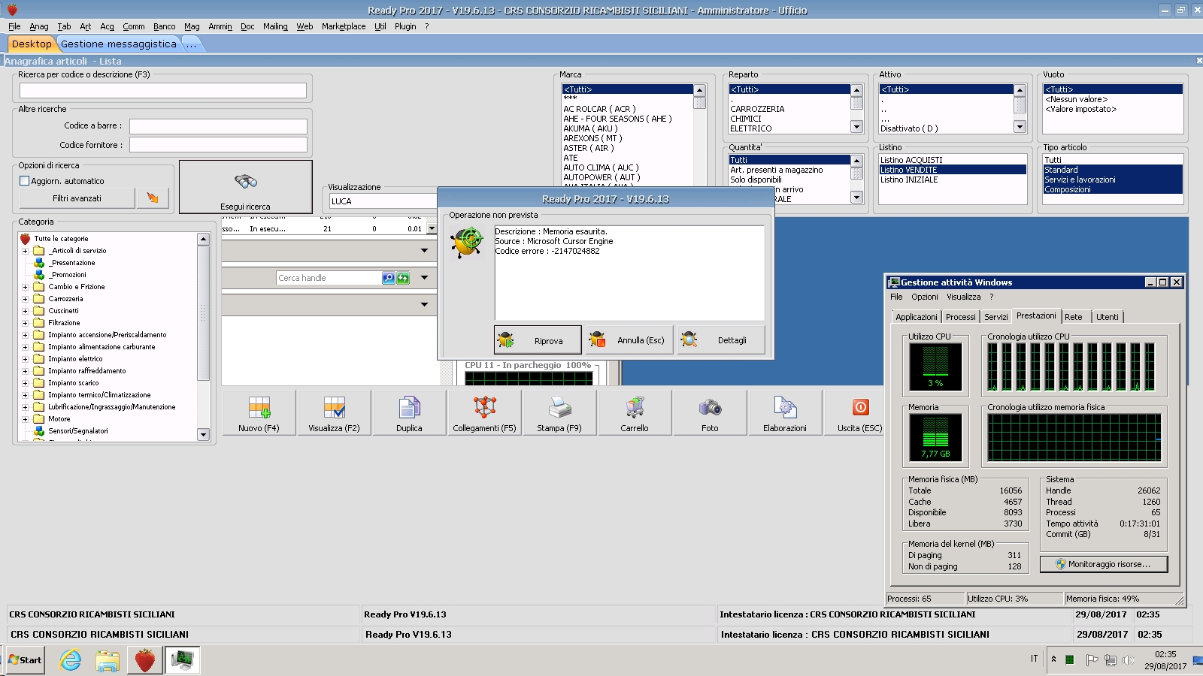1203x676 pixels.
Task: Expand the Filtrazione category node
Action: click(25, 323)
